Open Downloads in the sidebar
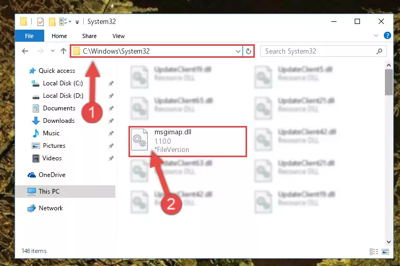 59,121
